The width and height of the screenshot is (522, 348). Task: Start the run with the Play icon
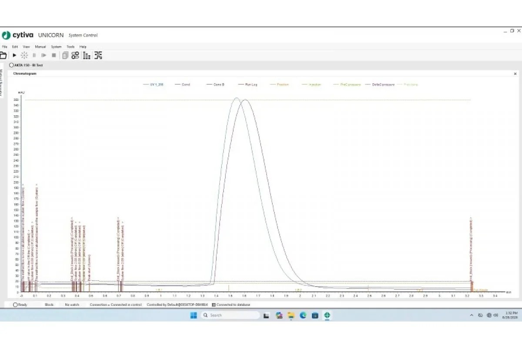pos(14,55)
